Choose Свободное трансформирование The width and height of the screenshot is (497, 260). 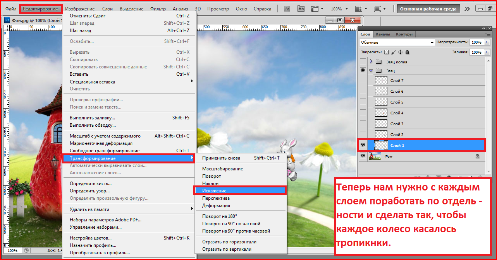(x=130, y=151)
